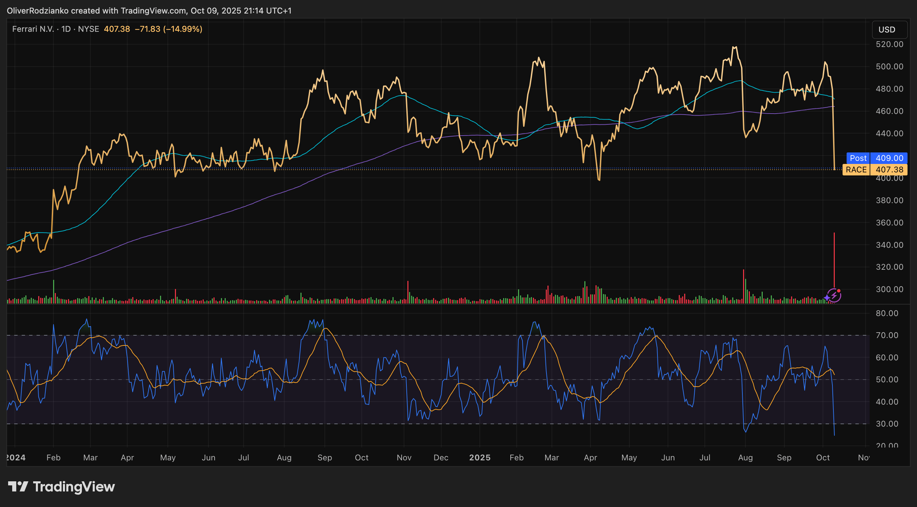The height and width of the screenshot is (507, 917).
Task: Click the TradingView logo at the bottom left
Action: pos(61,487)
